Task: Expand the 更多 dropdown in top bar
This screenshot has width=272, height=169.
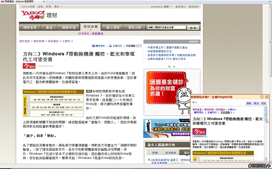Action: coord(58,7)
